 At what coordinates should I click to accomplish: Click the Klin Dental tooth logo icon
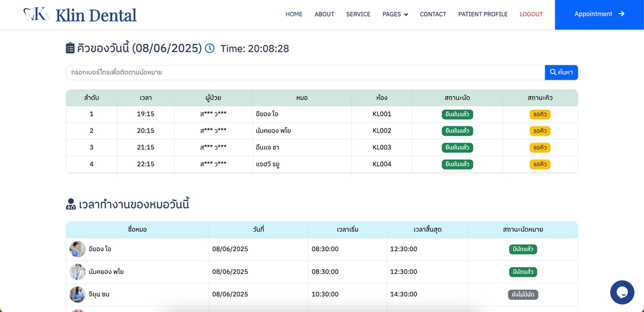(36, 14)
